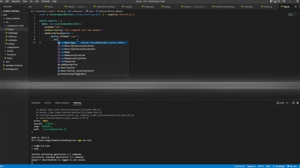
Task: Open Spaces: 2 indentation setting
Action: click(x=251, y=166)
